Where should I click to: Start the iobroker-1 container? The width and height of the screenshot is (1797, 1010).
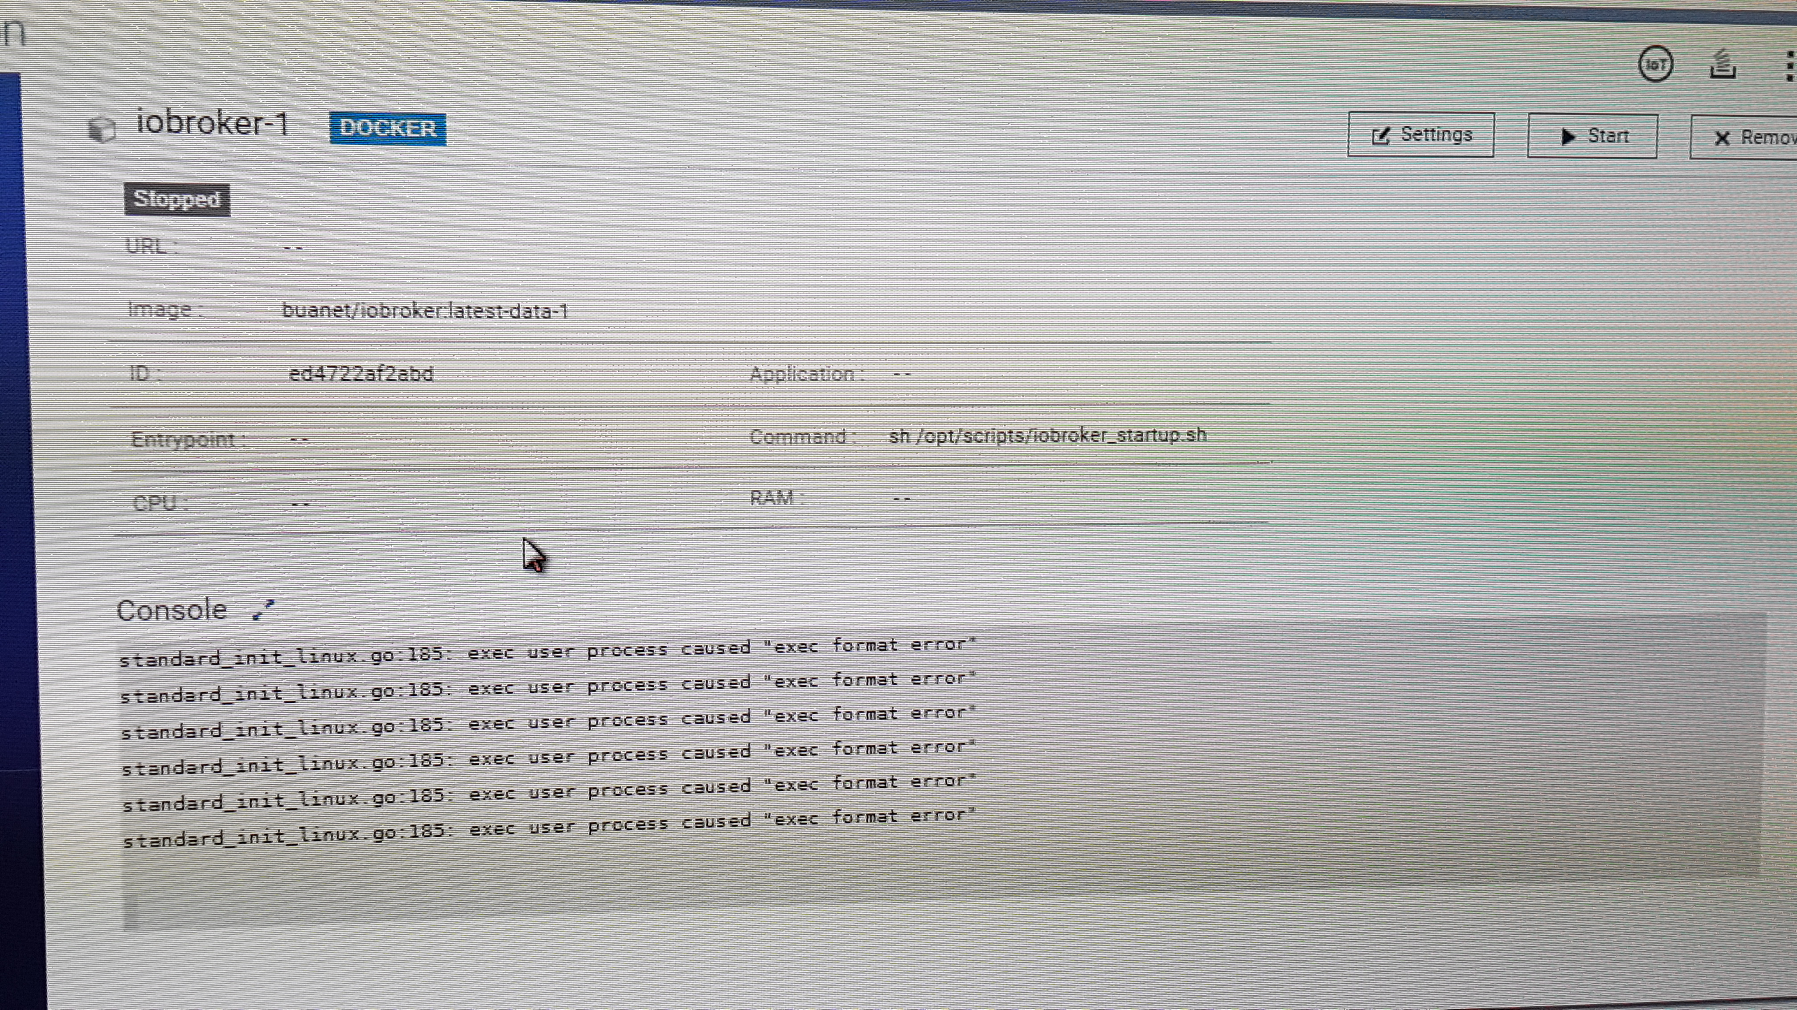[x=1592, y=136]
